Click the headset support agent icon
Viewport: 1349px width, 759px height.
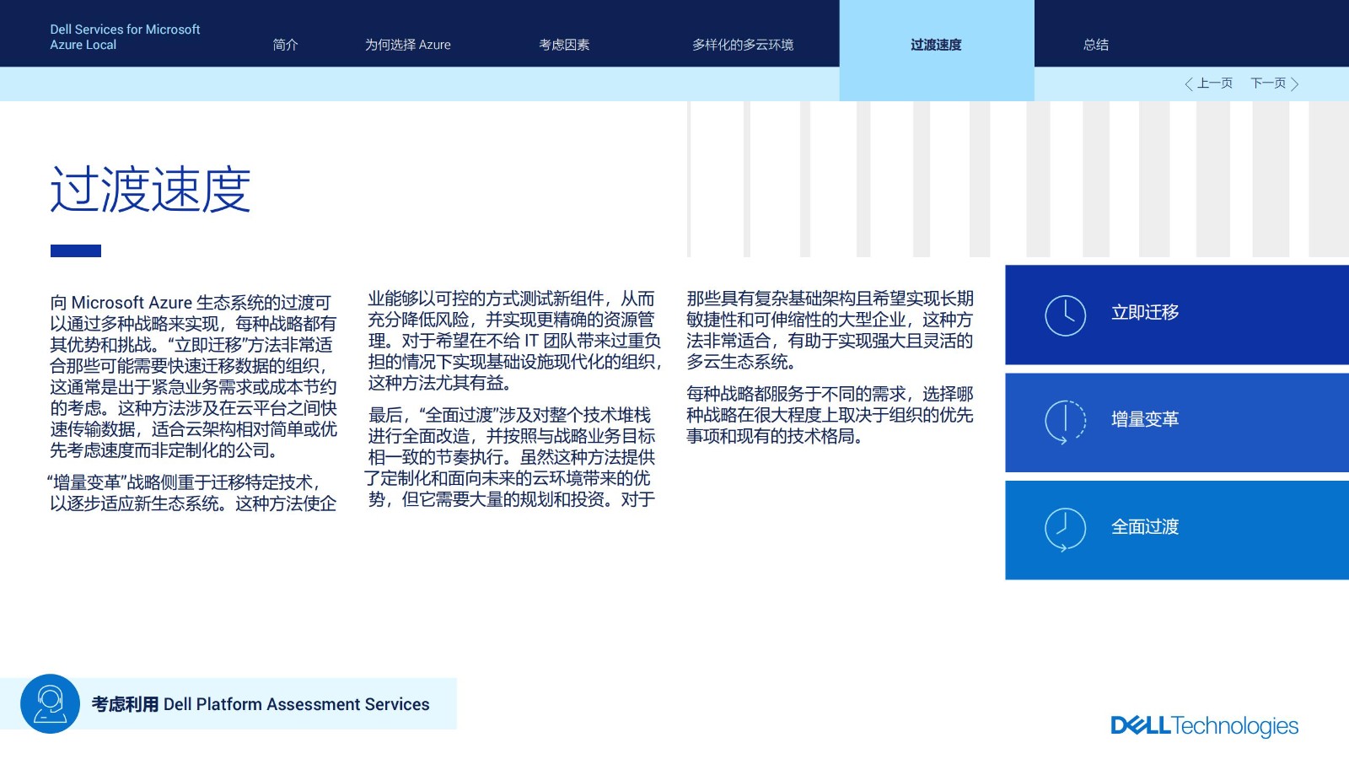pos(50,703)
